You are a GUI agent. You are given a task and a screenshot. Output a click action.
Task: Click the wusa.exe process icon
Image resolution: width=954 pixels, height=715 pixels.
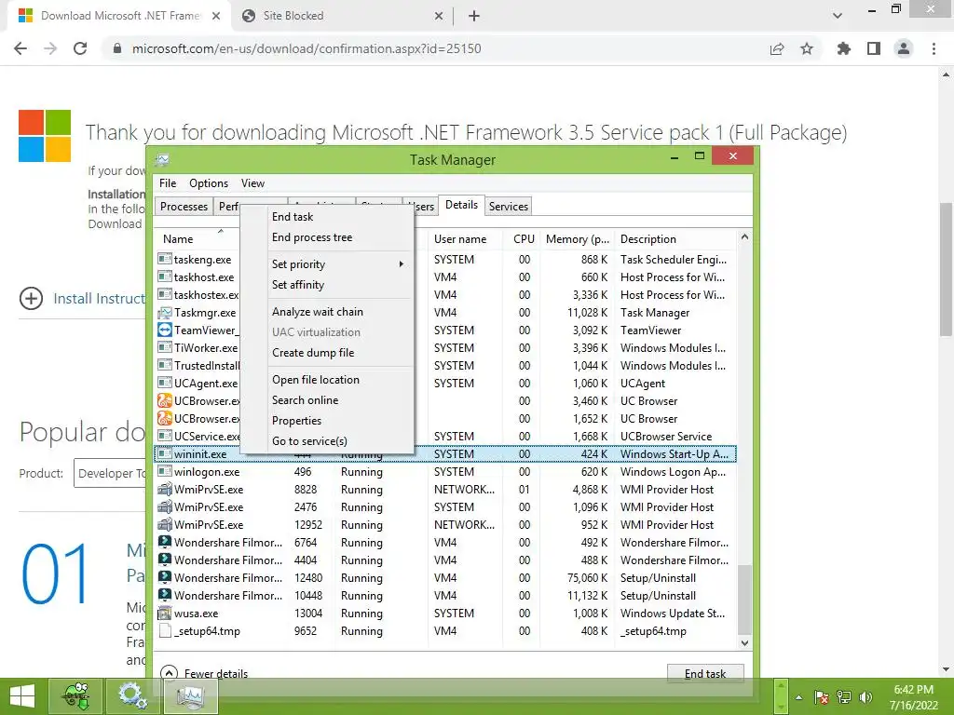164,614
